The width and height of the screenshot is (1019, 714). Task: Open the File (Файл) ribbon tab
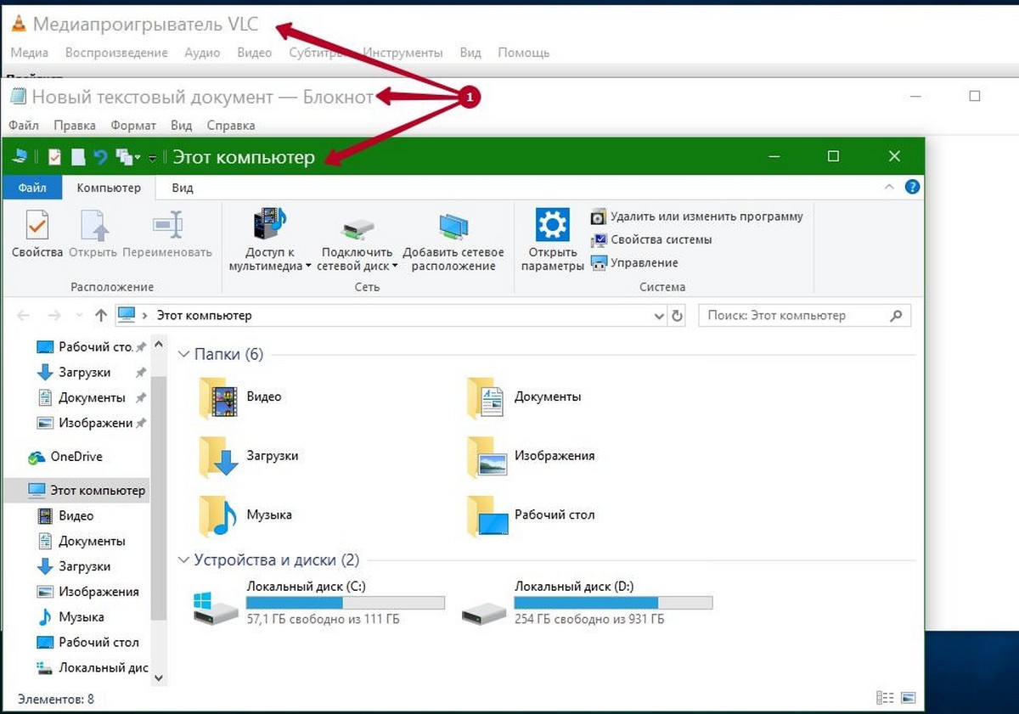(x=31, y=188)
